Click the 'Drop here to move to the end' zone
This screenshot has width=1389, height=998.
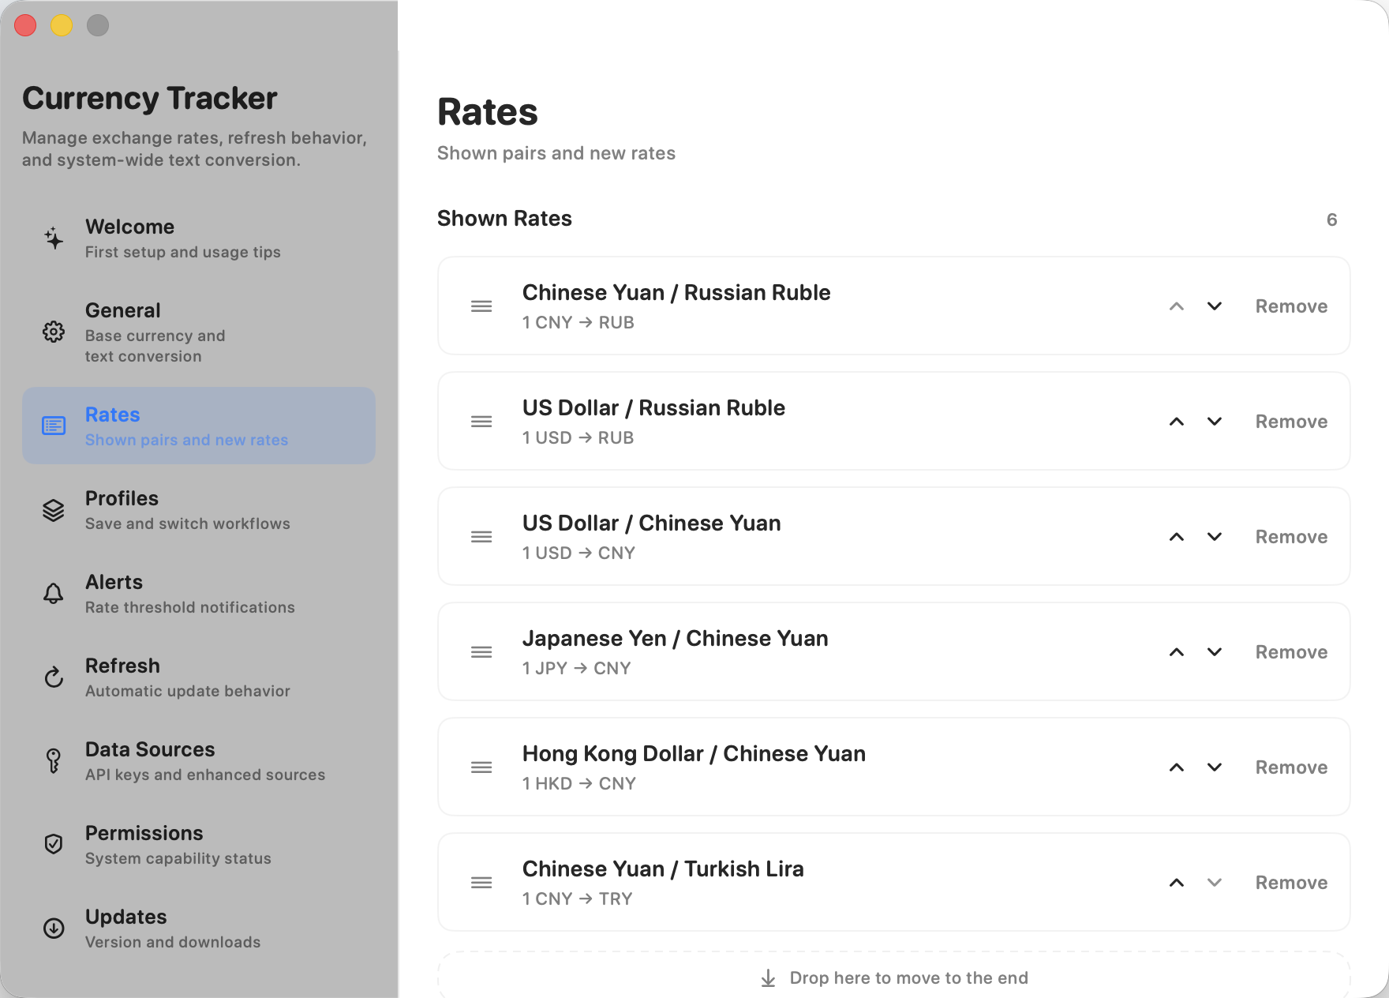[893, 977]
